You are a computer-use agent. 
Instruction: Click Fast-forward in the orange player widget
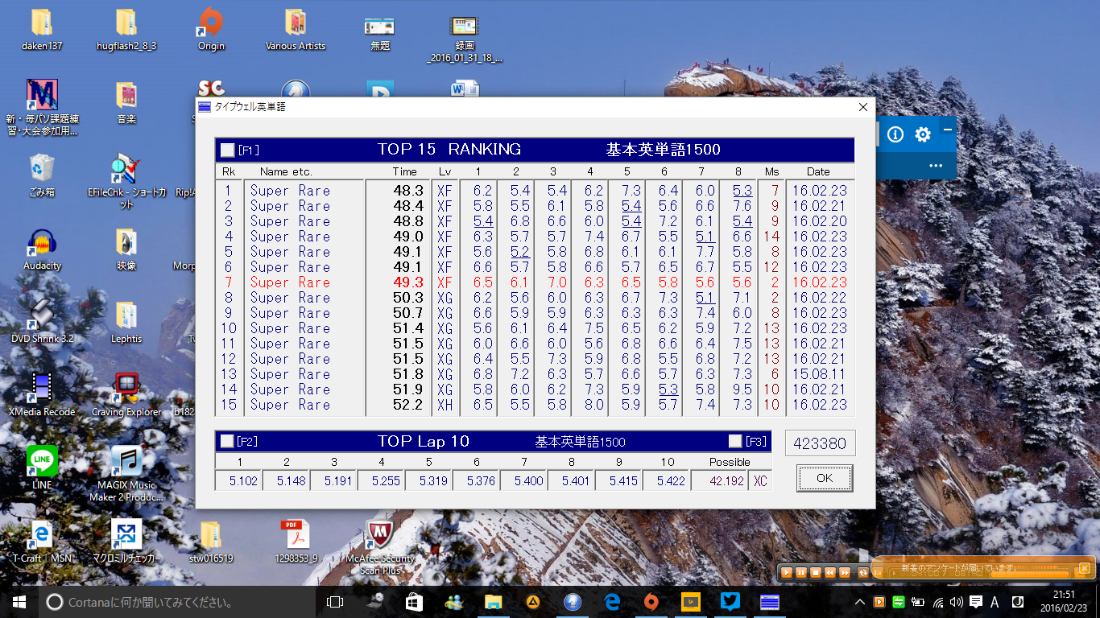[x=845, y=573]
